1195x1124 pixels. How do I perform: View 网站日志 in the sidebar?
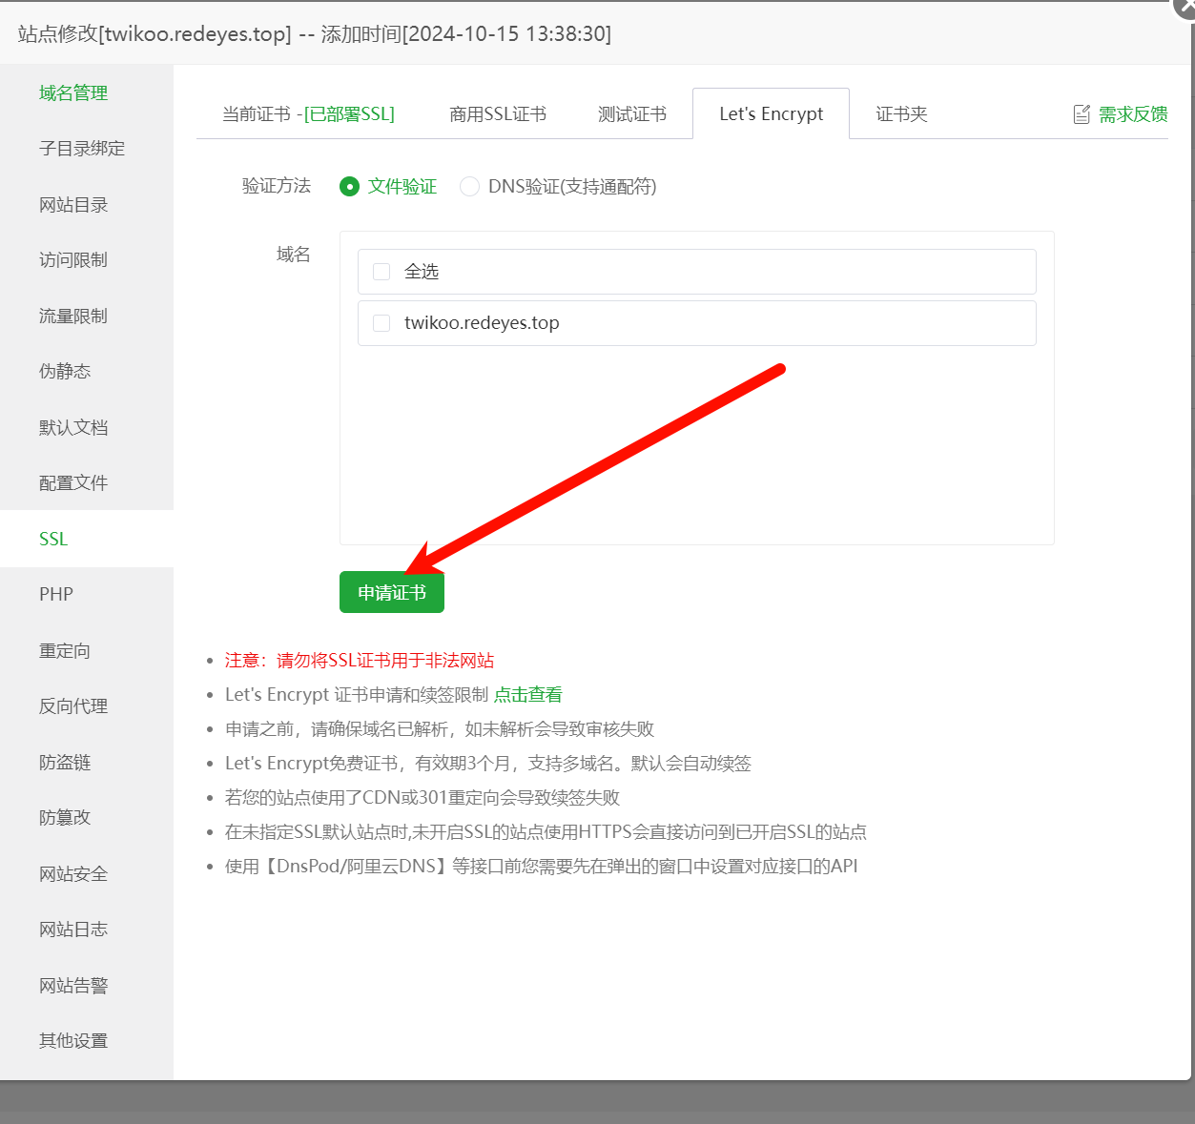[x=72, y=929]
